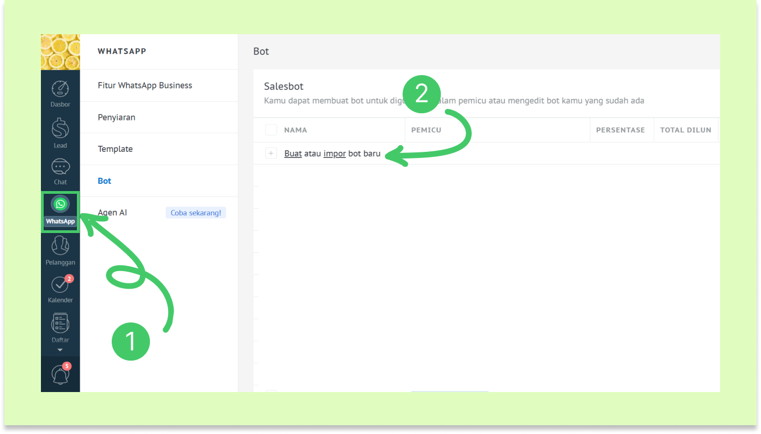The height and width of the screenshot is (434, 761).
Task: Open the Agen AI menu item
Action: (x=112, y=213)
